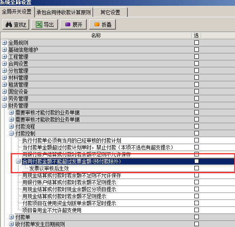The width and height of the screenshot is (235, 227).
Task: Select the 材料管理 tree item
Action: point(18,78)
